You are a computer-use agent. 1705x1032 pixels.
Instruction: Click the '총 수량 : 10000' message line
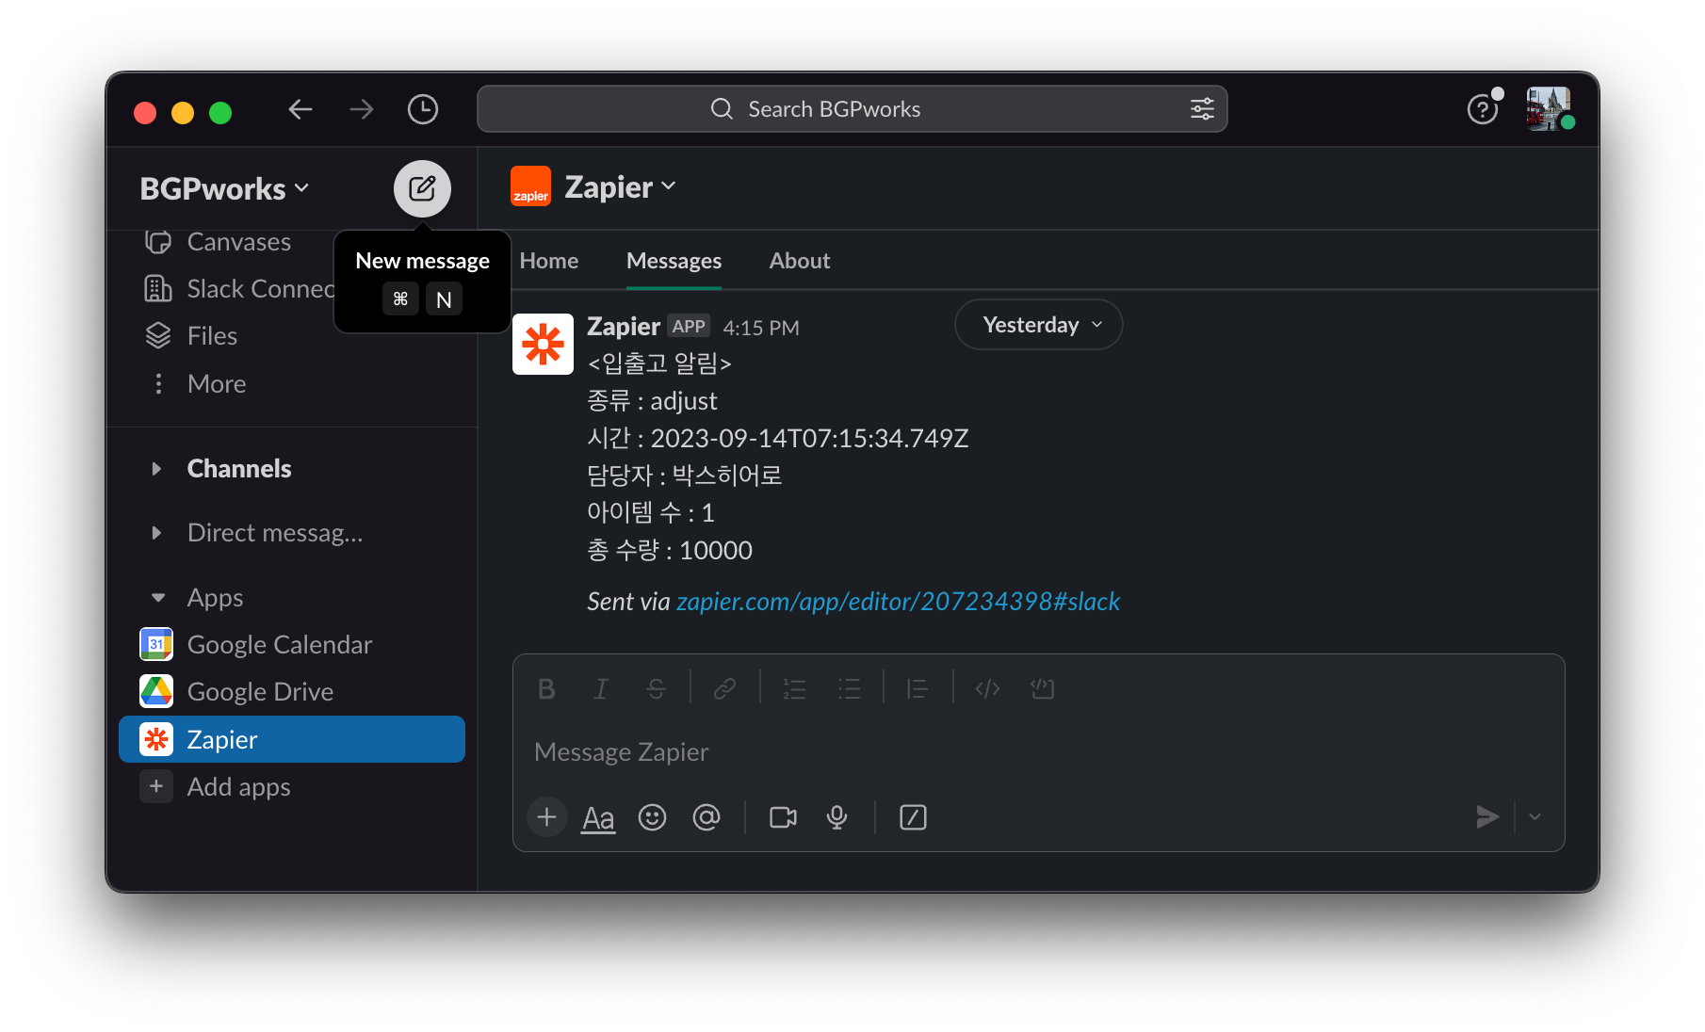pyautogui.click(x=670, y=551)
